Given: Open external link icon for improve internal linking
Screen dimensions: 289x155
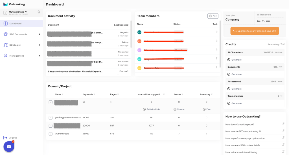Looking at the screenshot, I should [x=283, y=152].
